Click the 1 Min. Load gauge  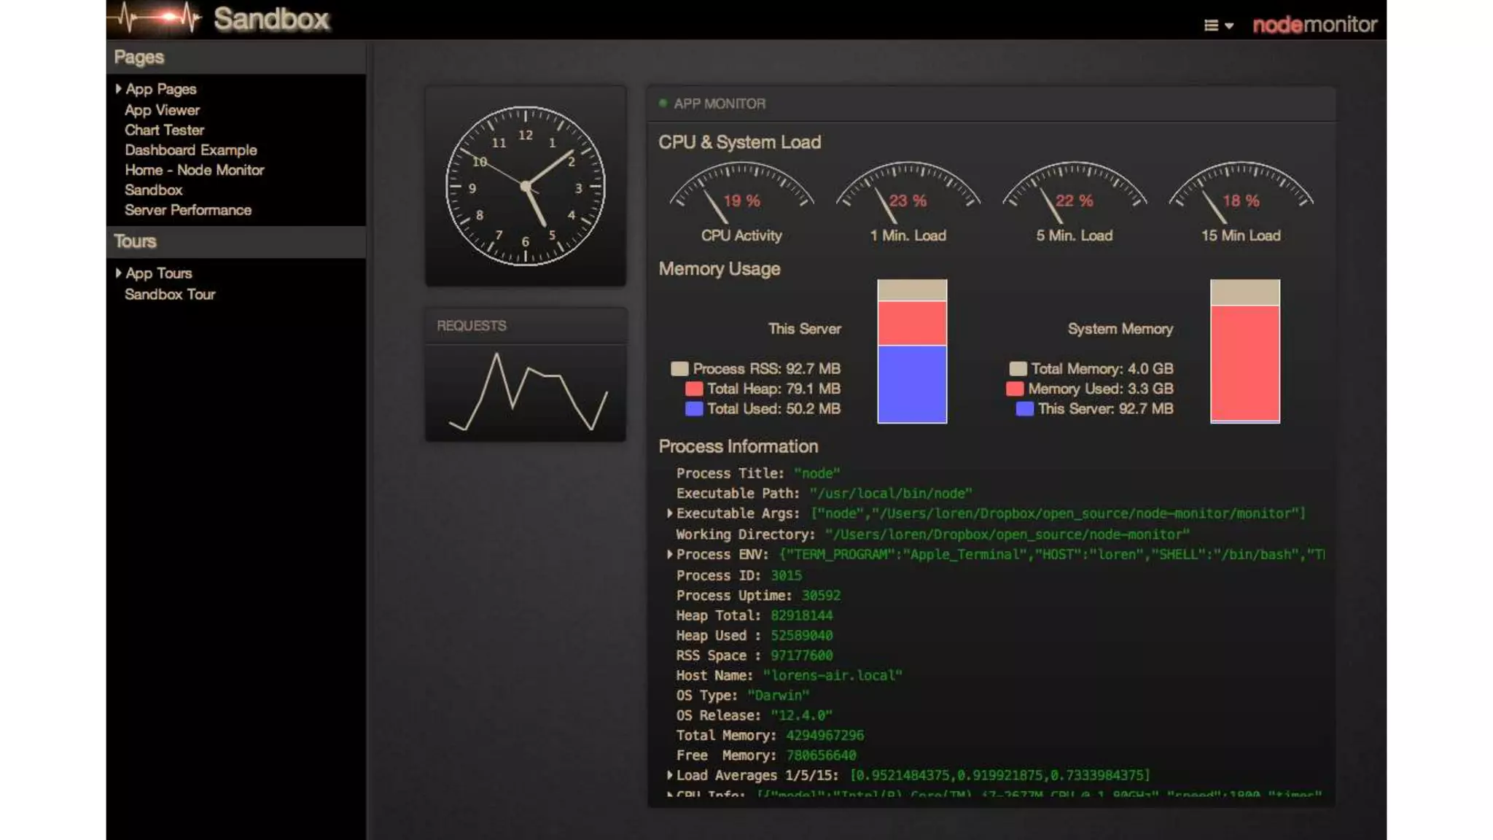pos(908,193)
